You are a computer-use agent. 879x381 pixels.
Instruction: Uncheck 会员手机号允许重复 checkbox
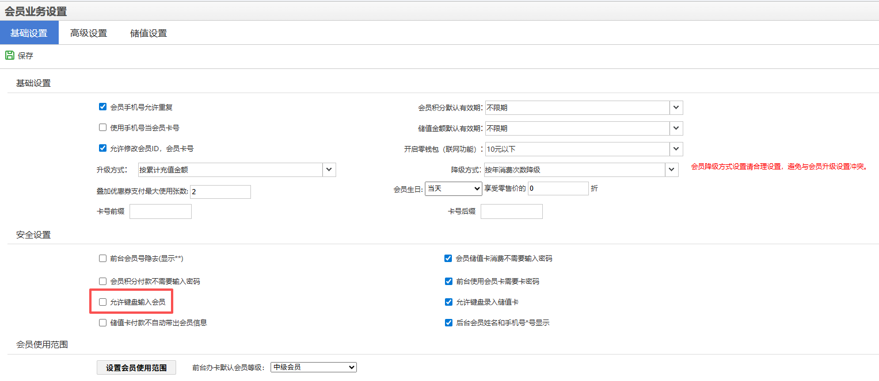pyautogui.click(x=103, y=107)
